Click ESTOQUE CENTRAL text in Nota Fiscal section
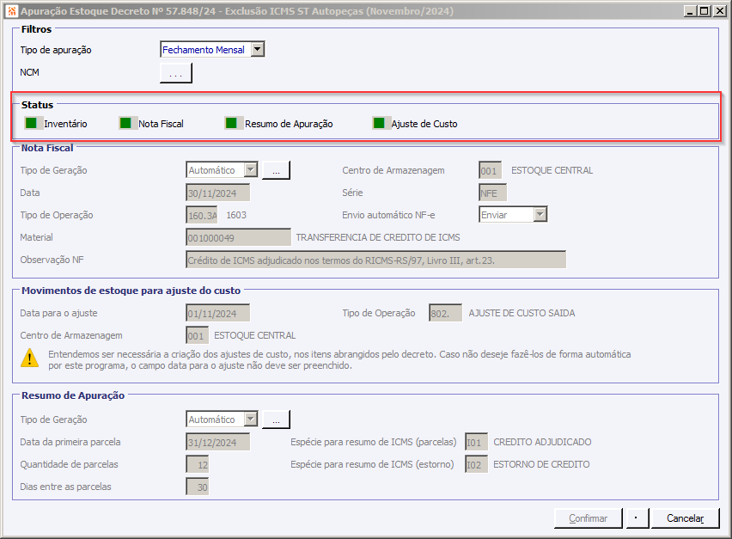Image resolution: width=732 pixels, height=539 pixels. (552, 170)
